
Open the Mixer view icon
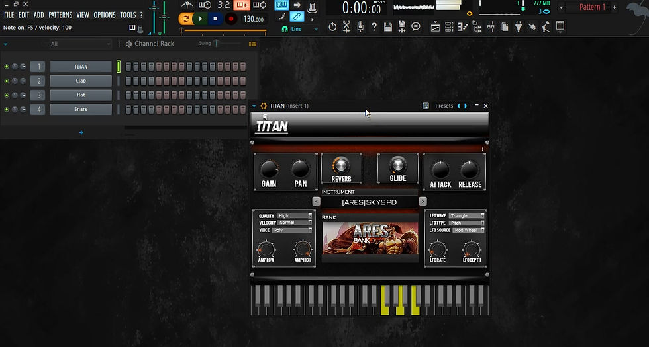(x=491, y=27)
